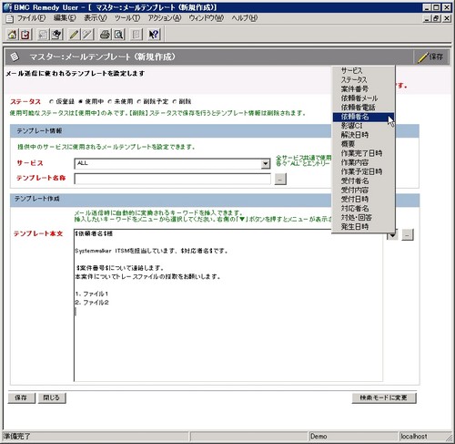Choose 解決日時 from the keyword popup menu
455x444 pixels.
[363, 135]
